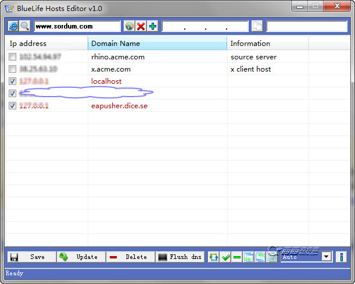
Task: Click the Update button
Action: [x=81, y=257]
